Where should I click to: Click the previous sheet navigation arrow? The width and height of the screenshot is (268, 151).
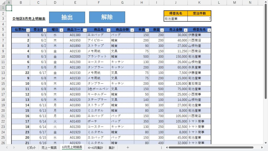[7, 148]
